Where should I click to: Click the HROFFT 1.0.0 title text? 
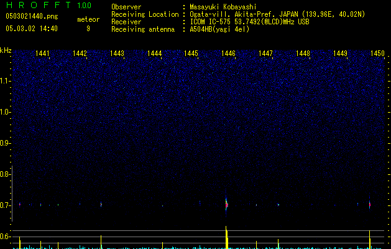pos(49,5)
